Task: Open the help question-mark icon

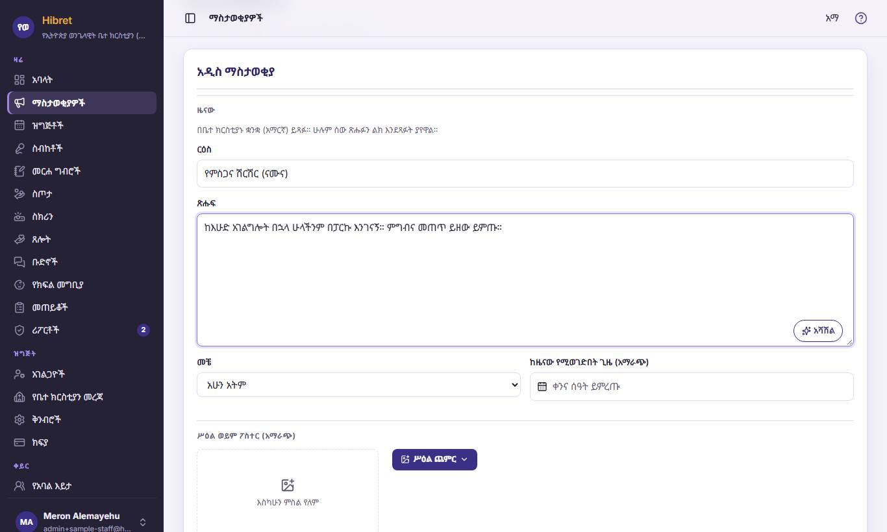Action: 861,18
